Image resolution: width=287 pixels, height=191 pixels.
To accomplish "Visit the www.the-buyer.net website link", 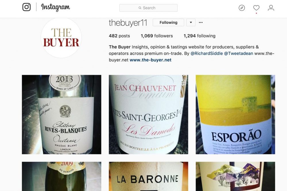I will click(x=150, y=60).
